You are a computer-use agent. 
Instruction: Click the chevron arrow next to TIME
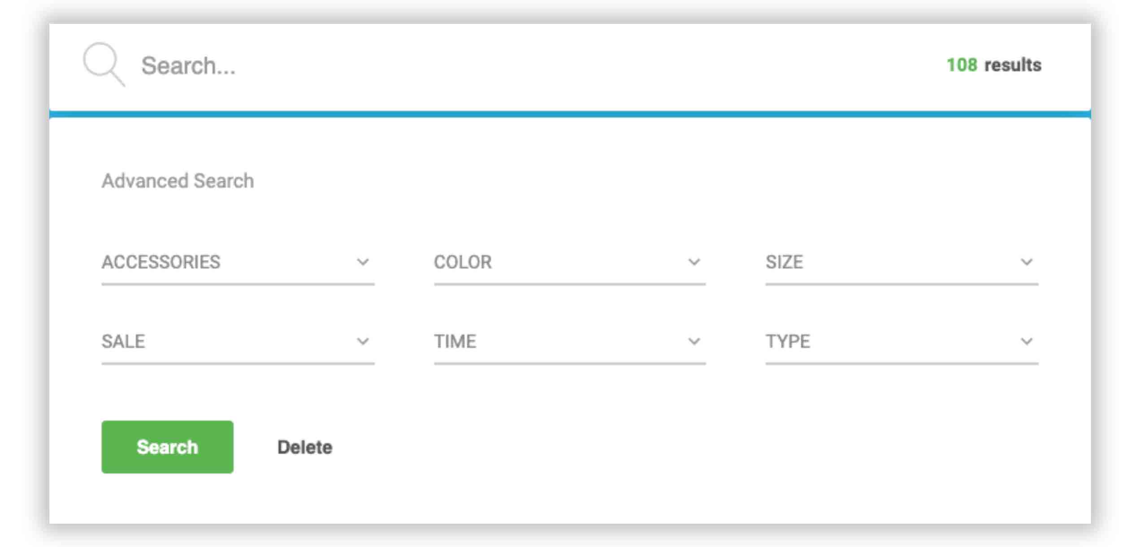tap(694, 342)
